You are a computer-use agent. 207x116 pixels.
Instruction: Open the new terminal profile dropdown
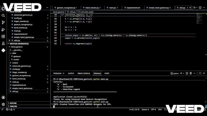coord(184,73)
